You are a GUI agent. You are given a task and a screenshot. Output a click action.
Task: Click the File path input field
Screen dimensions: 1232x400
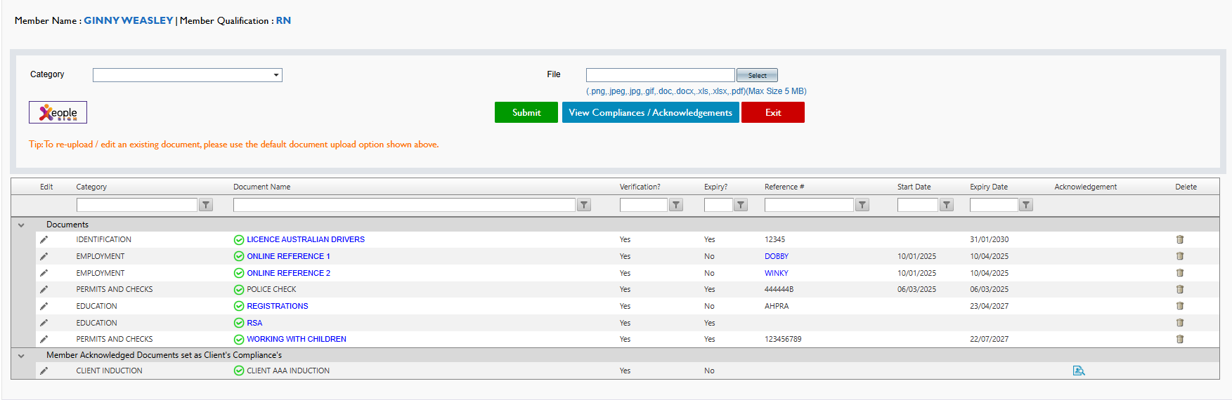click(x=661, y=75)
